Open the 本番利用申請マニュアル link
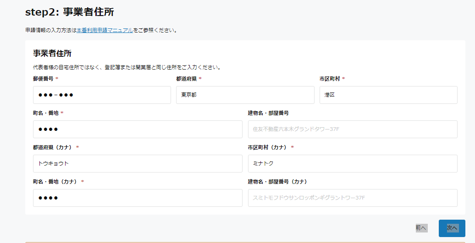The height and width of the screenshot is (243, 475). (x=105, y=30)
